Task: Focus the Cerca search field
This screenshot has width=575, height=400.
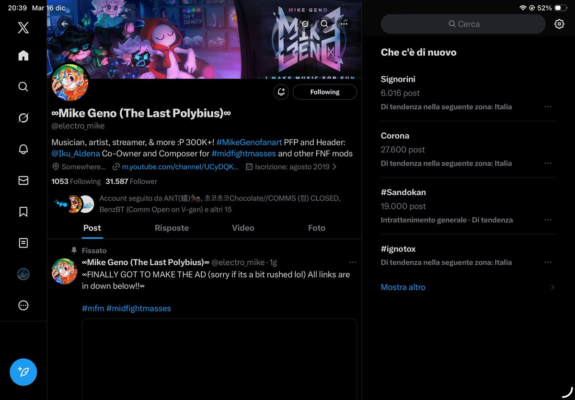Action: point(463,24)
